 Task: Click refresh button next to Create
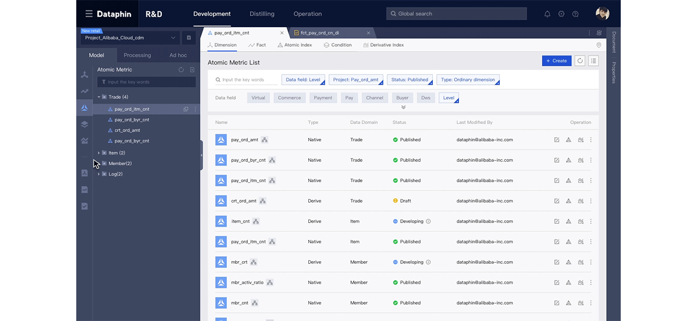[580, 61]
